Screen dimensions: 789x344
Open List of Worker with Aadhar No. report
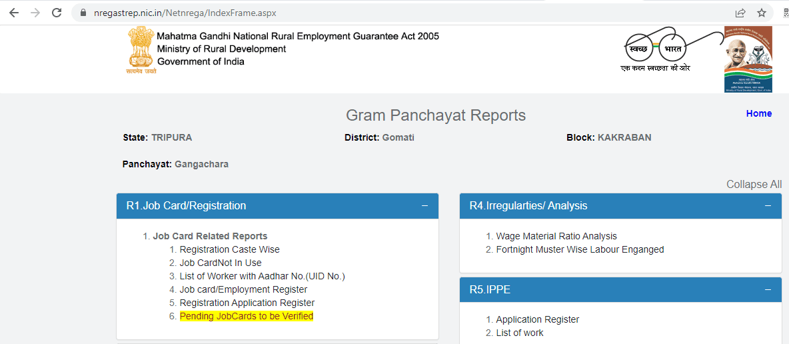[x=262, y=276]
